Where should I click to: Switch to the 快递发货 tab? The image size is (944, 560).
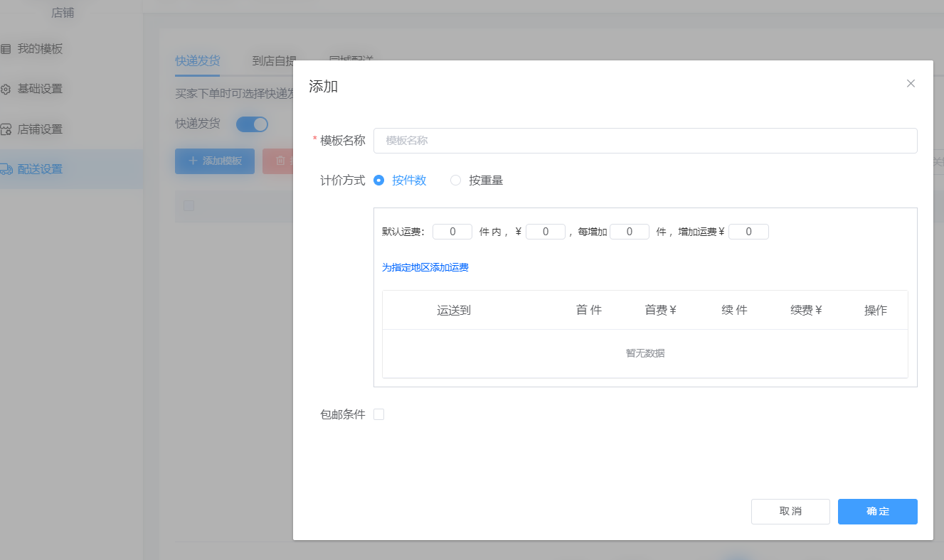coord(198,60)
